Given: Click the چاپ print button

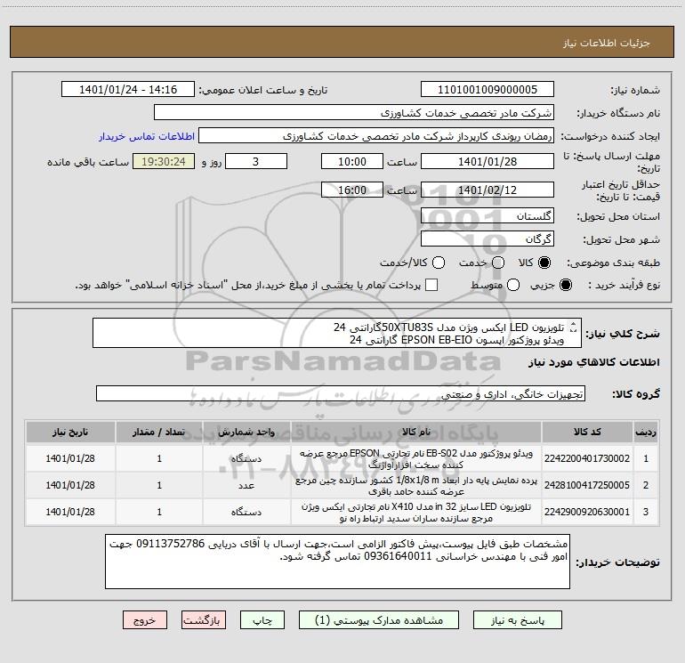Looking at the screenshot, I should [x=262, y=620].
